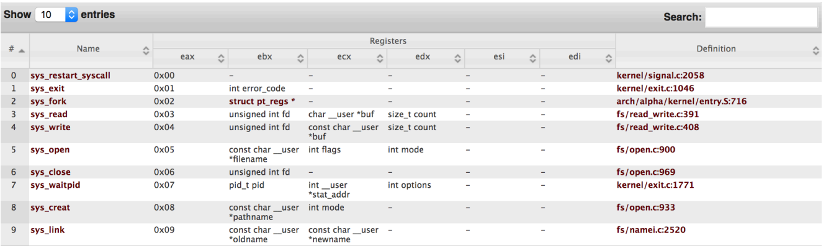The image size is (826, 246).
Task: Open the sys_restart_syscall link
Action: [x=70, y=76]
